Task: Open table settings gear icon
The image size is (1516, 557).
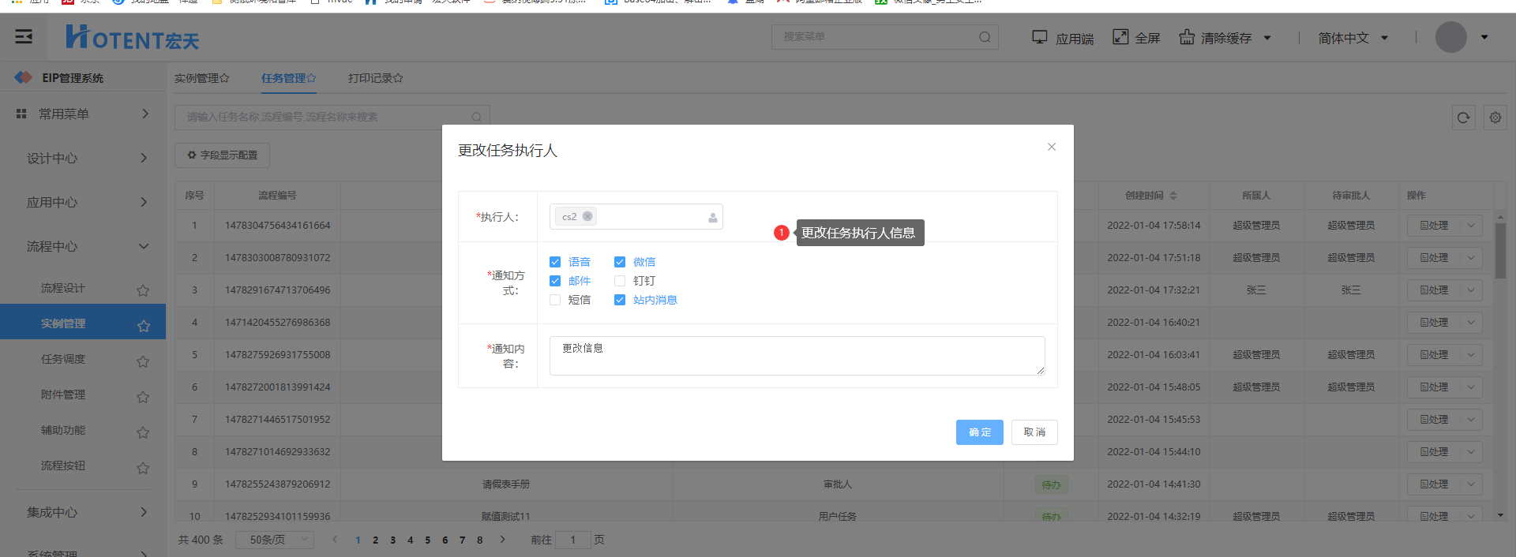Action: (1495, 118)
